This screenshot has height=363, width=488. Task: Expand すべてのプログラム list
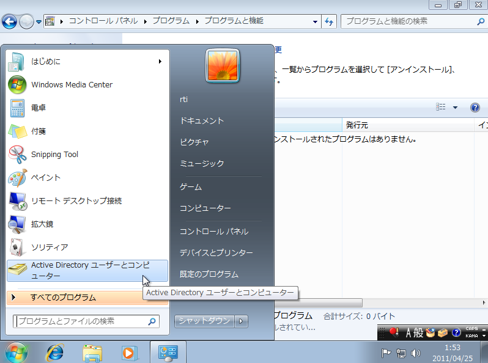coord(87,298)
